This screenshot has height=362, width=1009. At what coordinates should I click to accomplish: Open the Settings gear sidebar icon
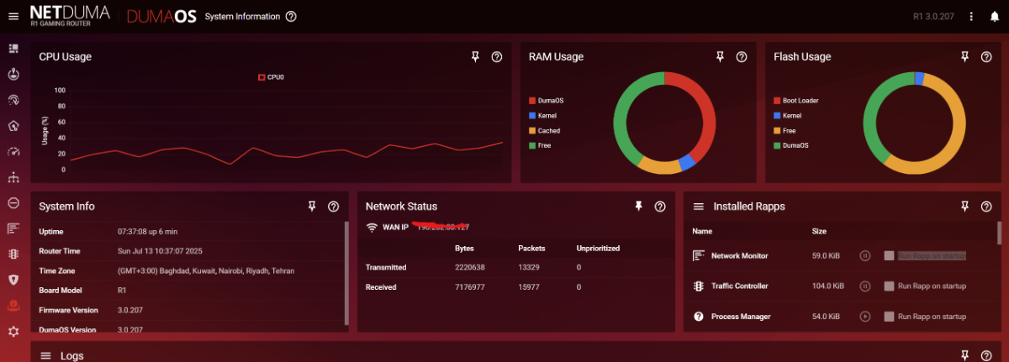click(x=13, y=331)
